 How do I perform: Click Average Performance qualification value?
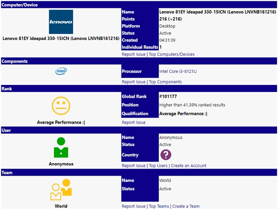click(x=183, y=114)
